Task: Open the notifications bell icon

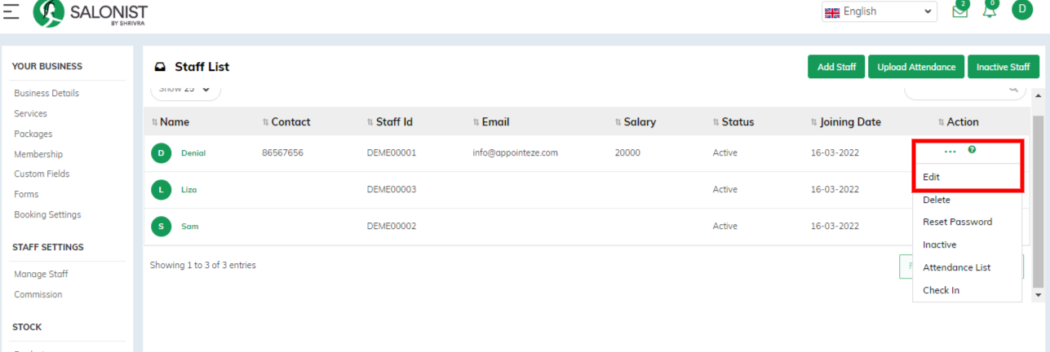Action: [990, 11]
